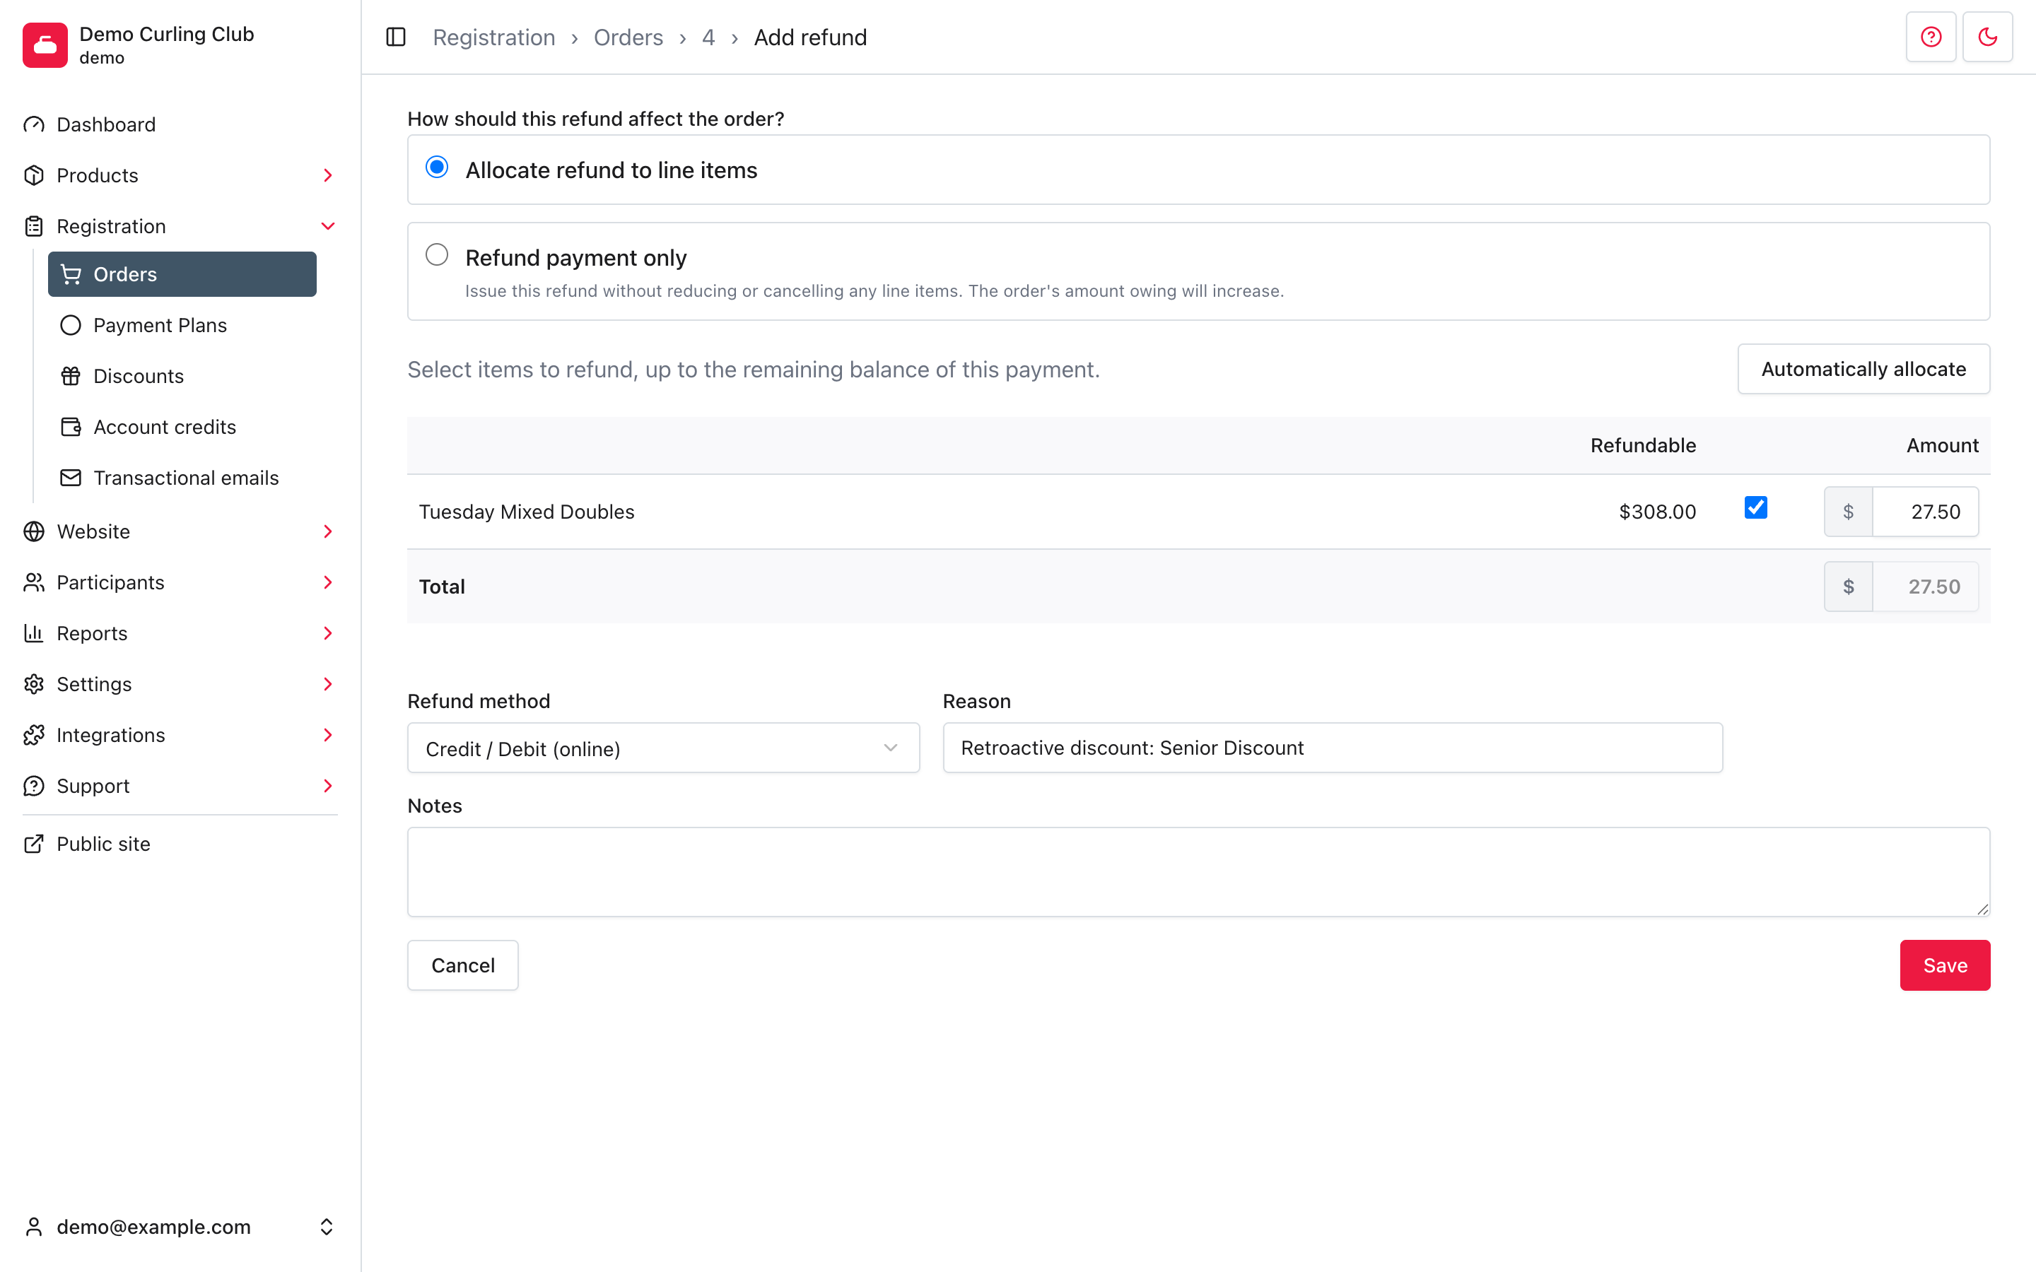
Task: Open the help question mark icon
Action: [x=1931, y=37]
